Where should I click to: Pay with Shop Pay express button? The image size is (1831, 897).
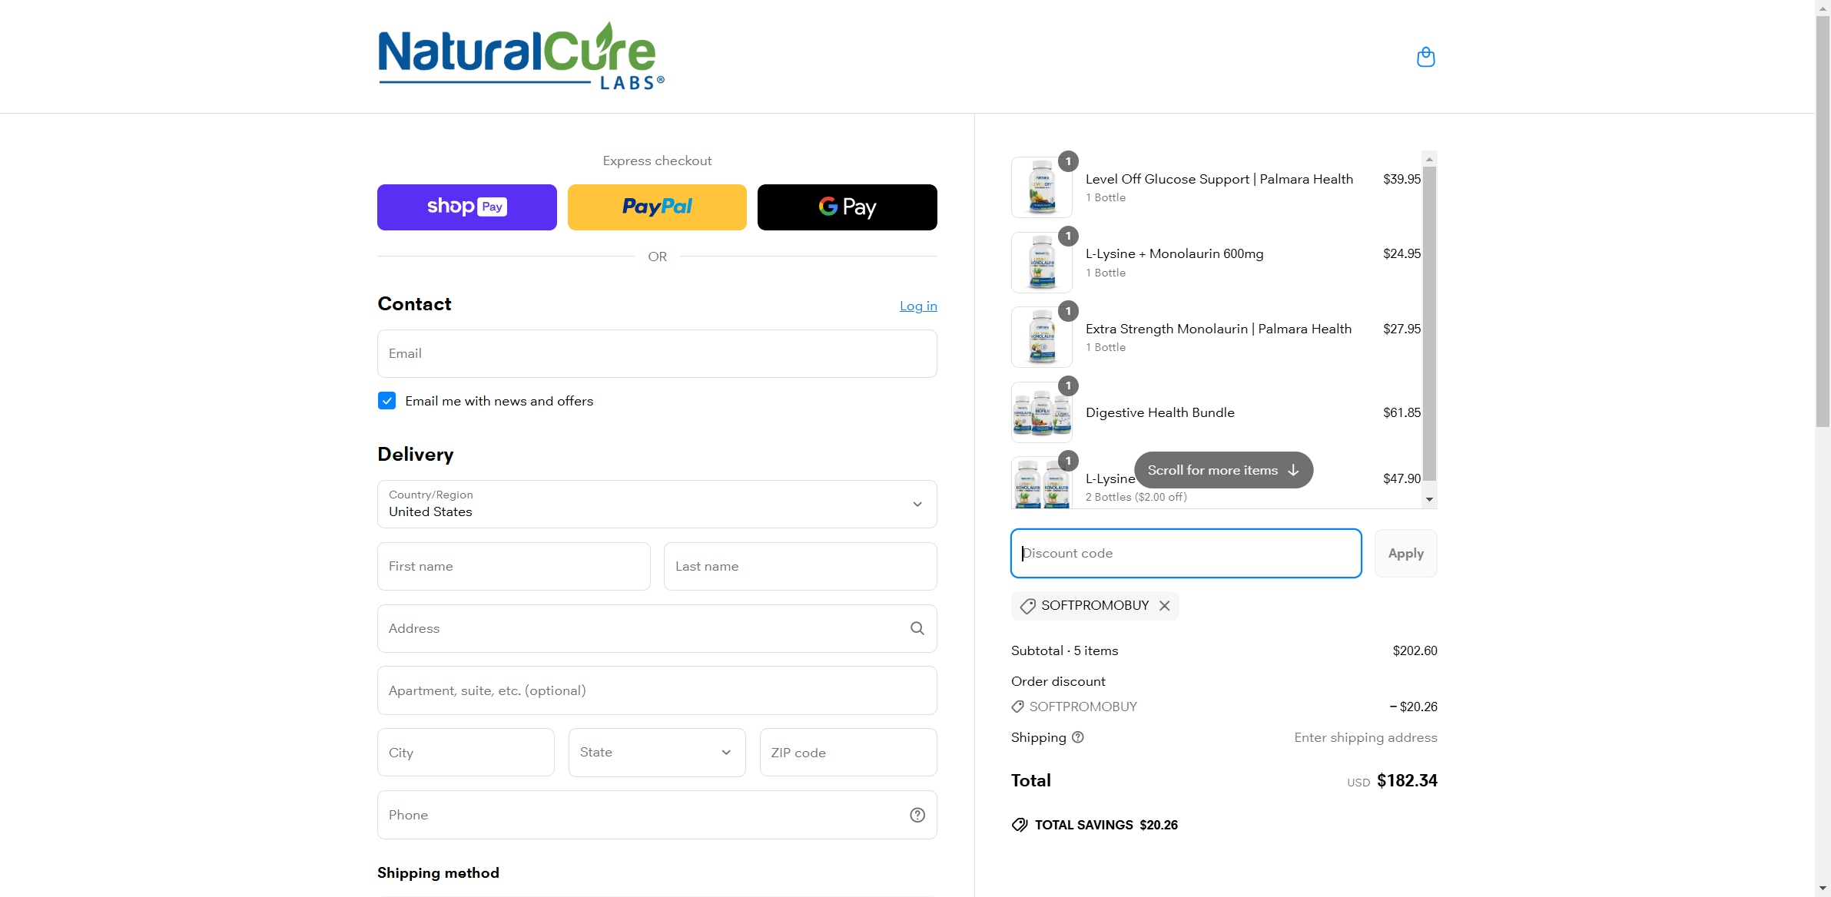click(x=467, y=207)
